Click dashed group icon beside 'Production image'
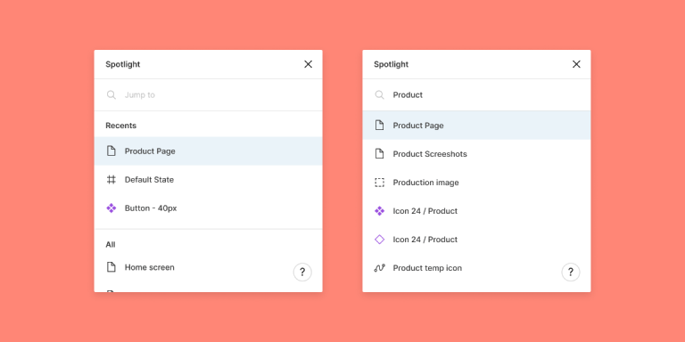The width and height of the screenshot is (685, 342). [x=380, y=183]
